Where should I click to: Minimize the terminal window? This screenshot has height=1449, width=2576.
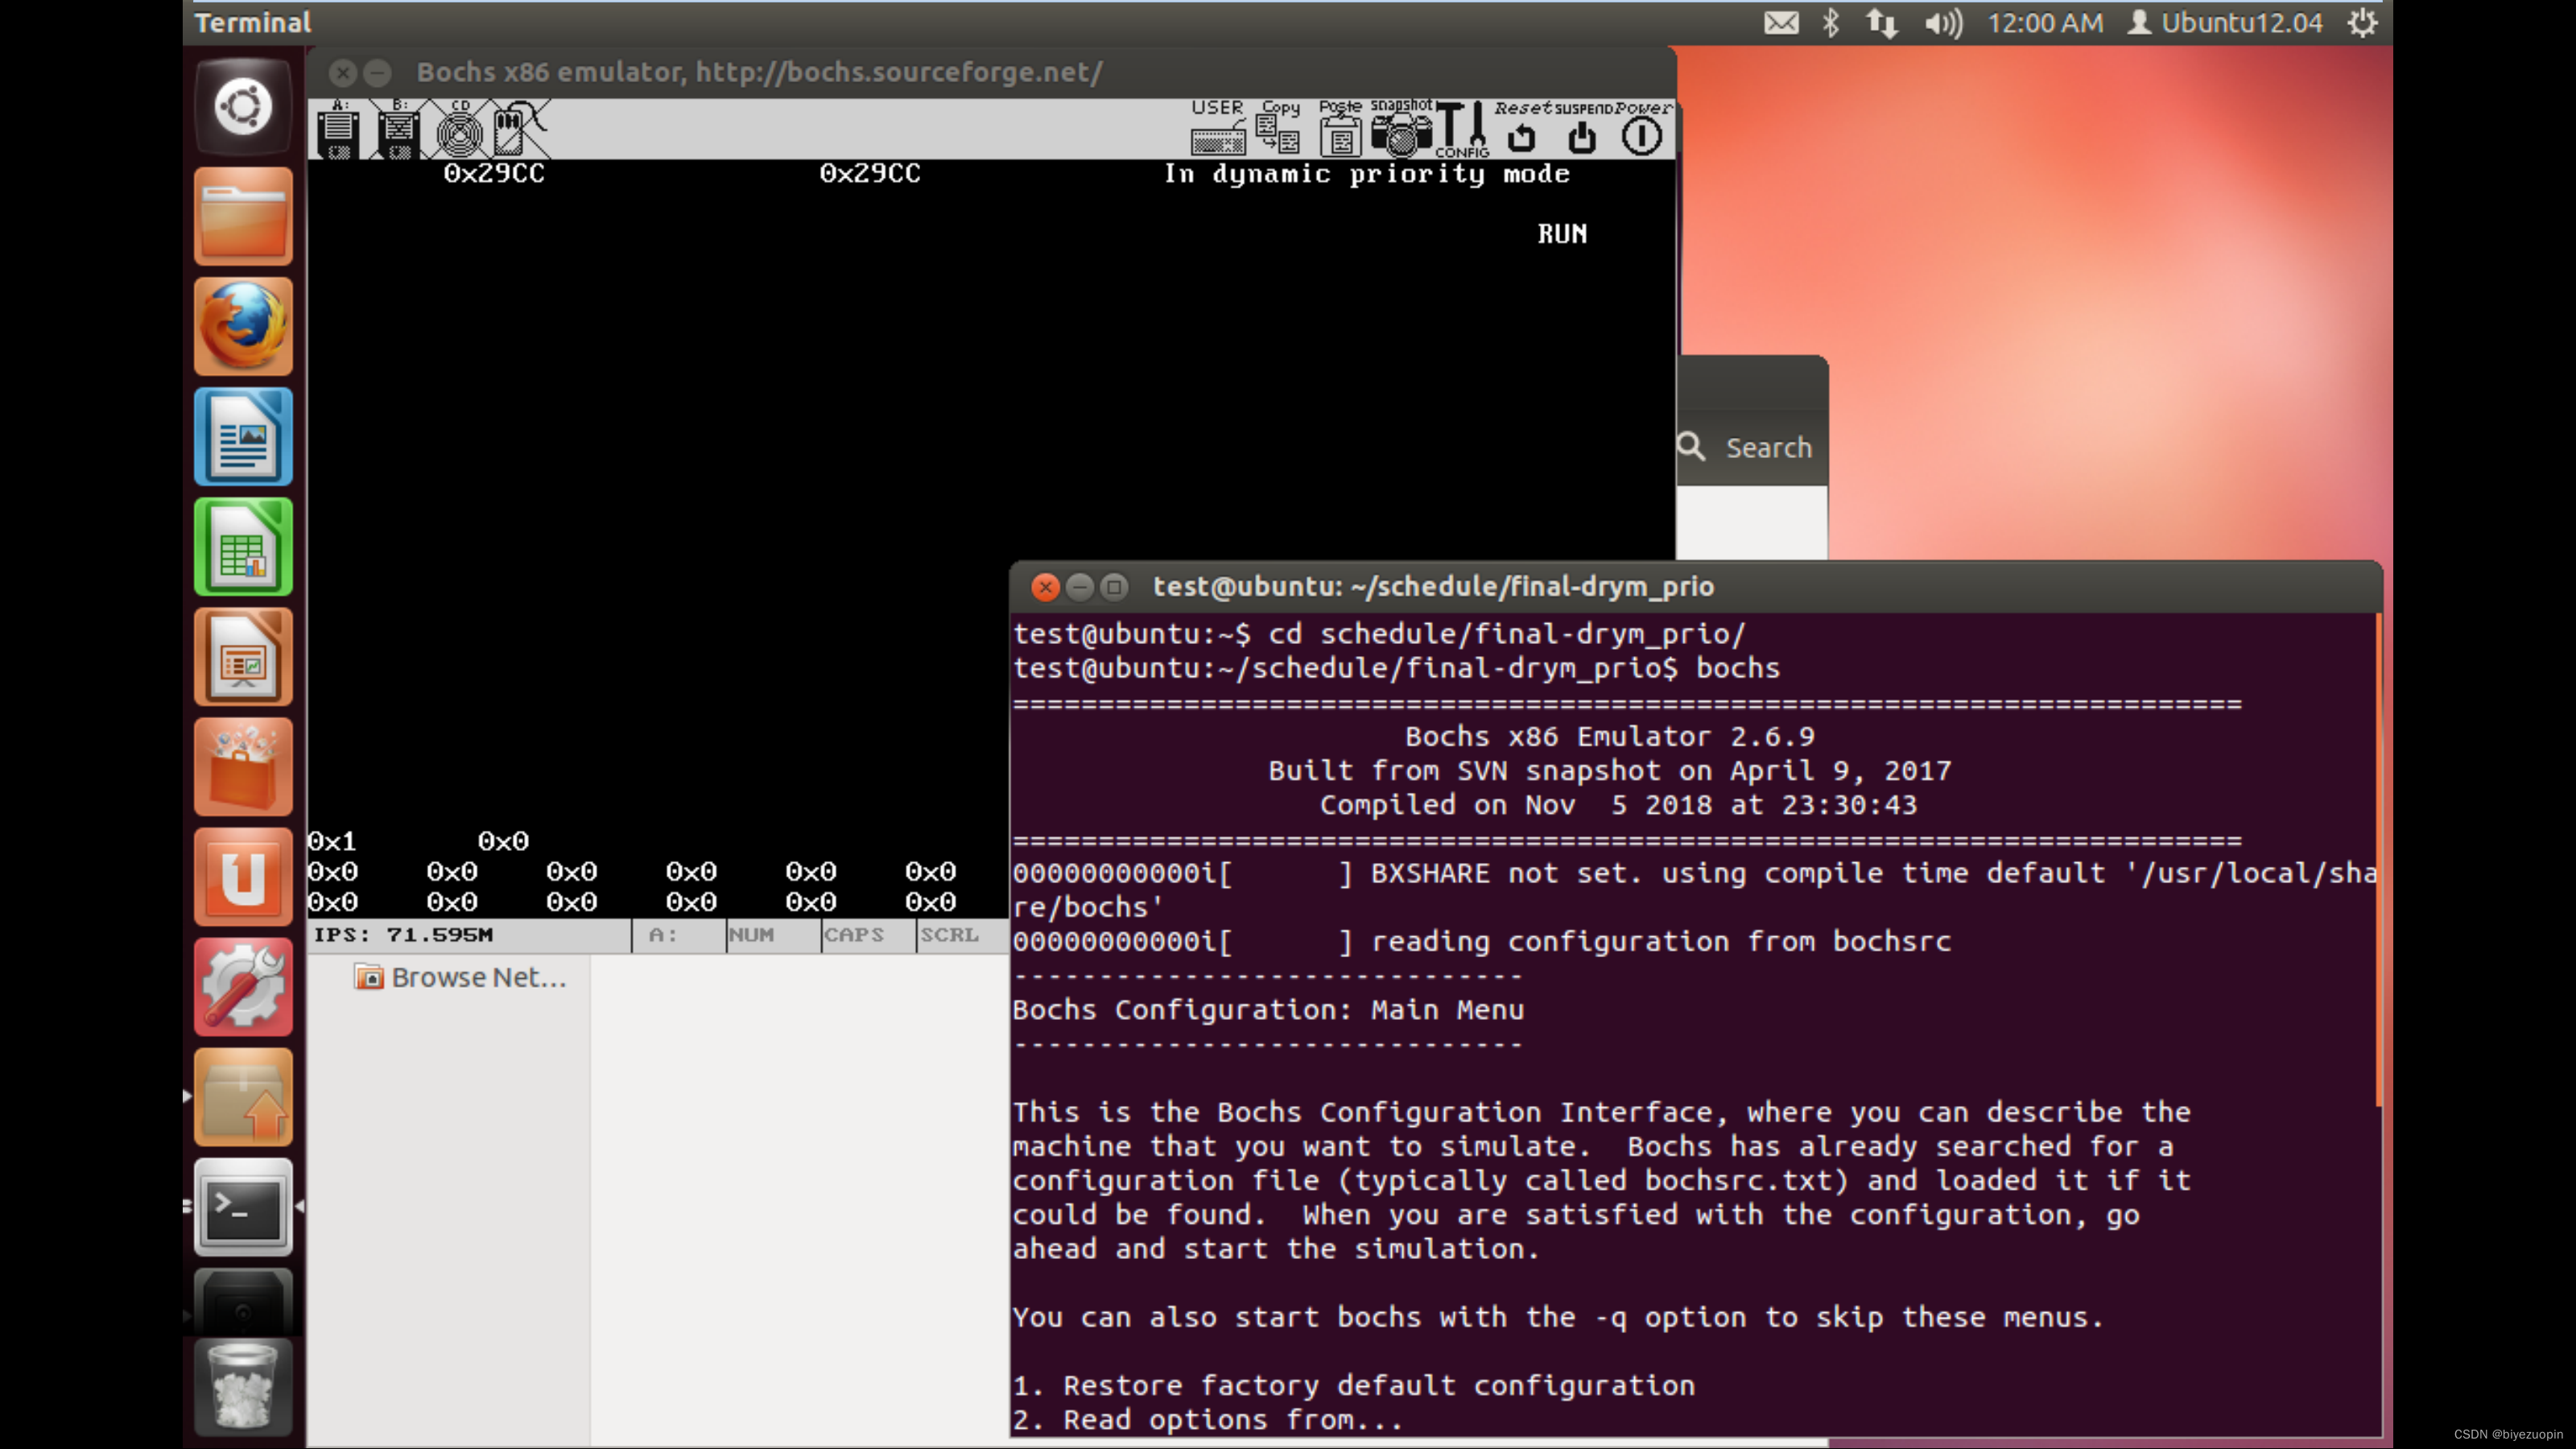coord(1080,587)
